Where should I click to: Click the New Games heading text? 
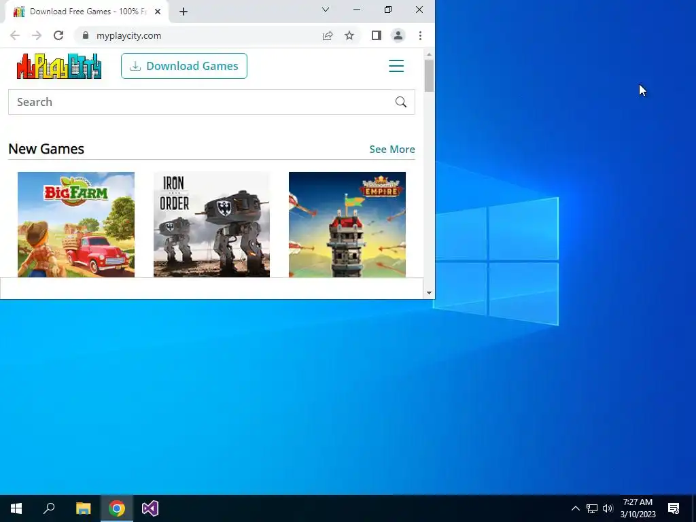[46, 149]
